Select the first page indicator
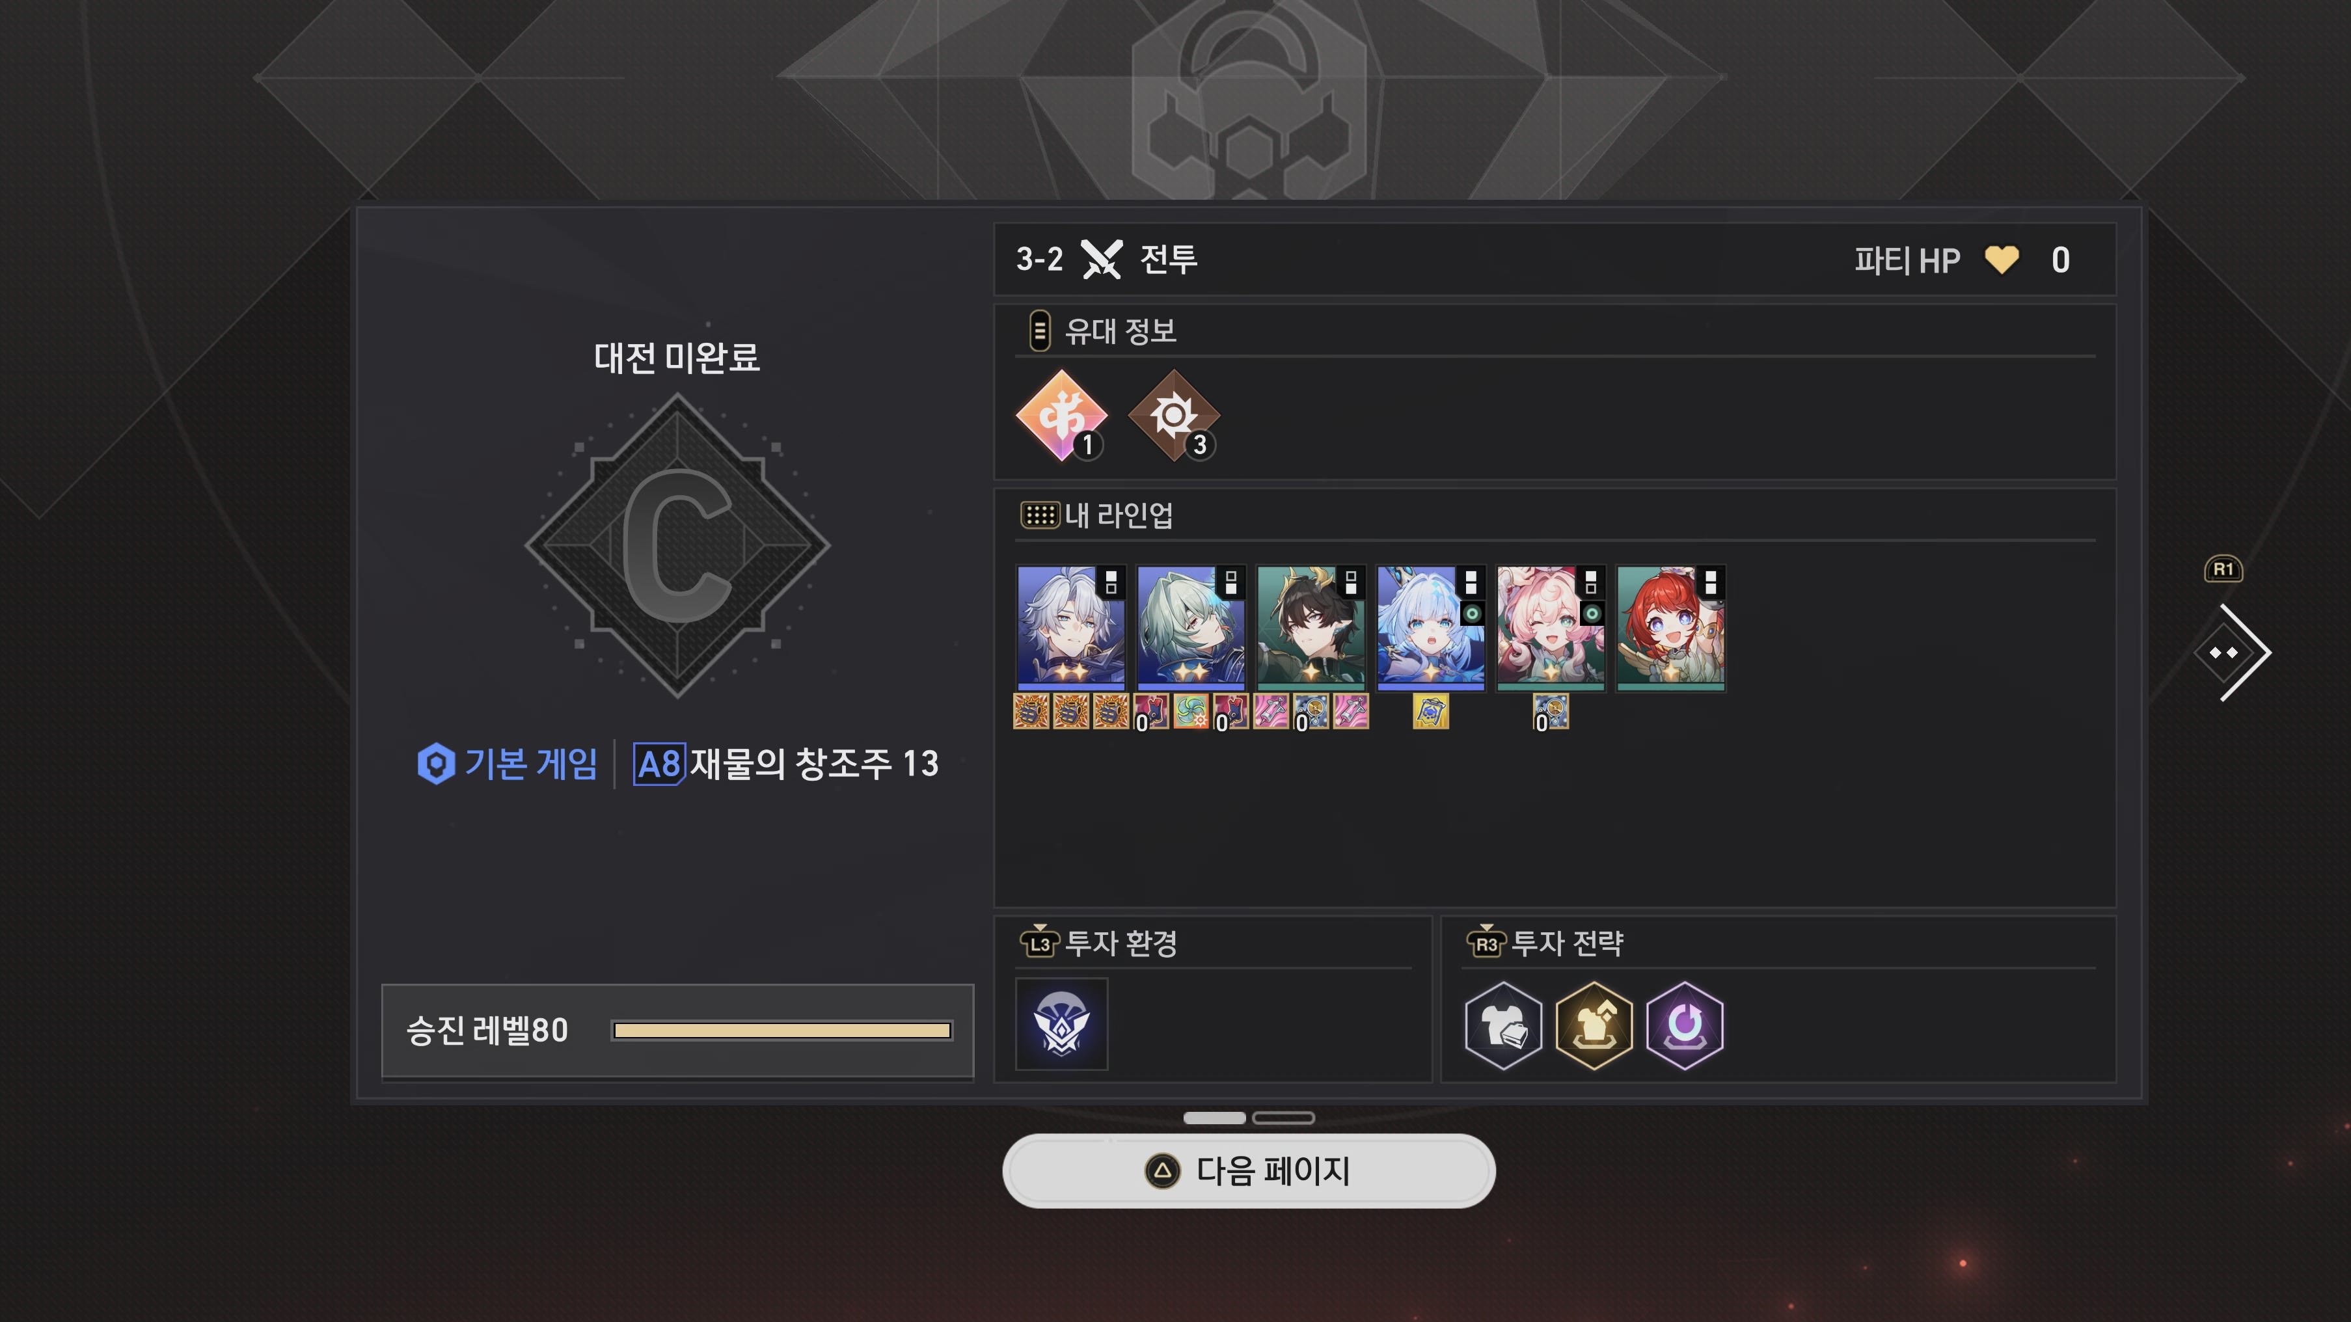The height and width of the screenshot is (1322, 2351). pos(1214,1118)
